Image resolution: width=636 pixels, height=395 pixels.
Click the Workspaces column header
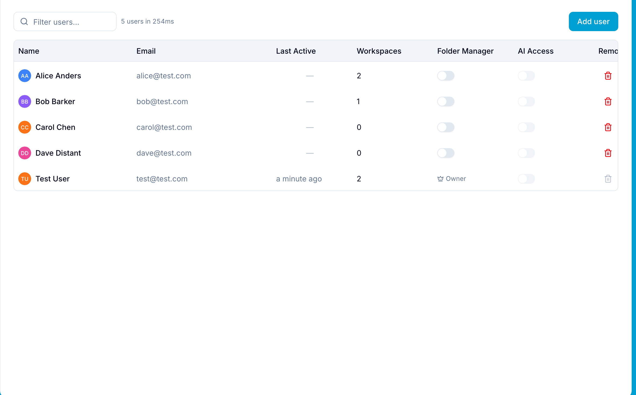pyautogui.click(x=379, y=51)
